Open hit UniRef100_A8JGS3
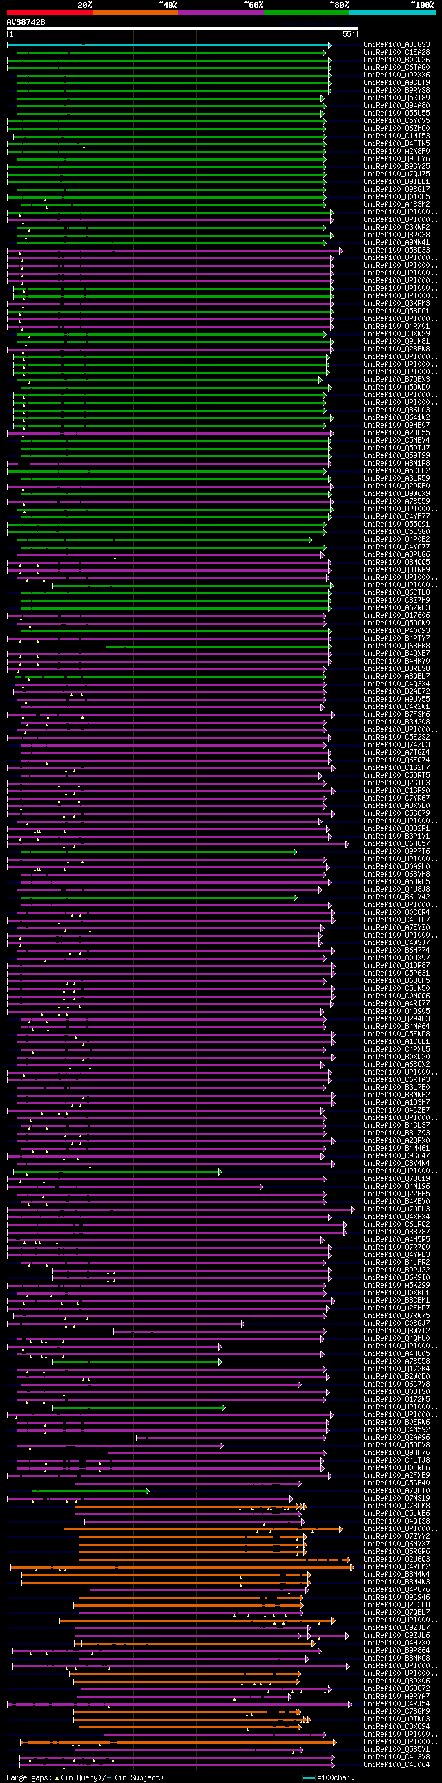Screen dimensions: 442x1783 pos(396,45)
